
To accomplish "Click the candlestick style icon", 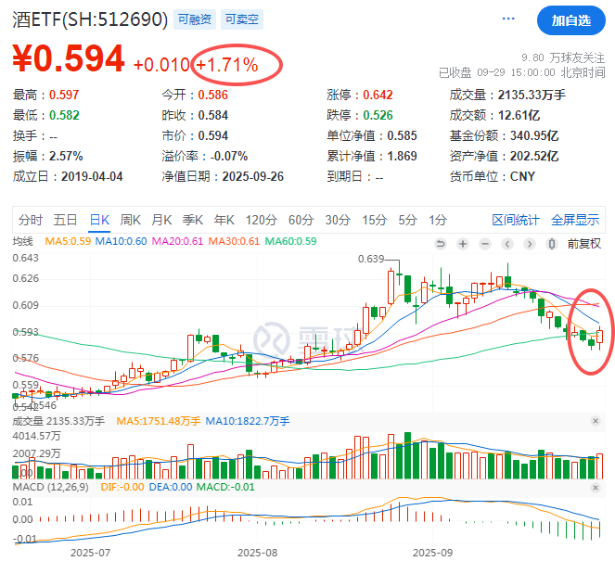I will click(x=552, y=243).
